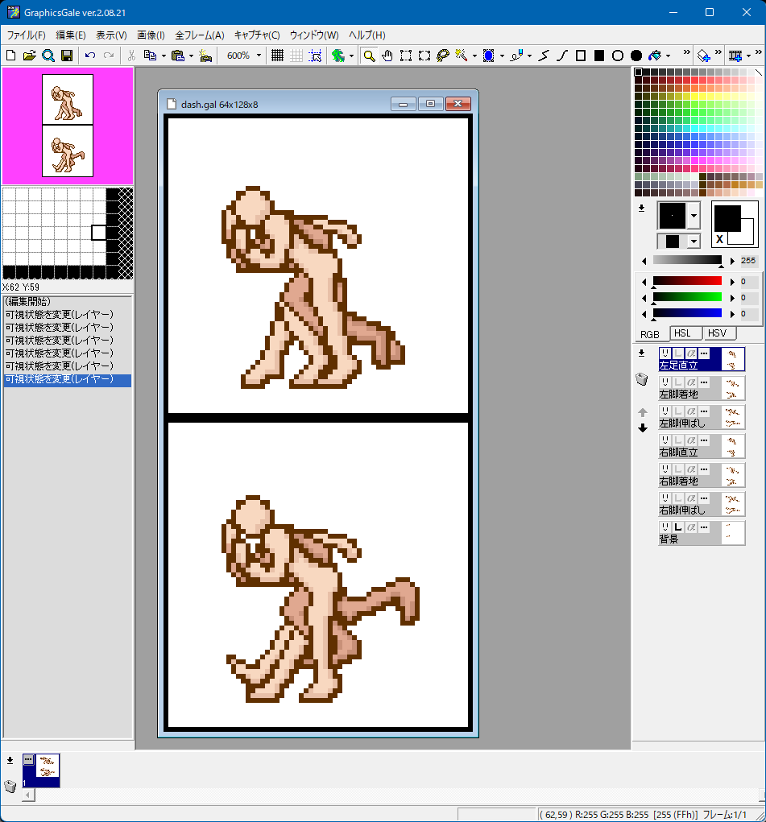Select the magic wand tool
Image resolution: width=766 pixels, height=822 pixels.
coord(462,56)
